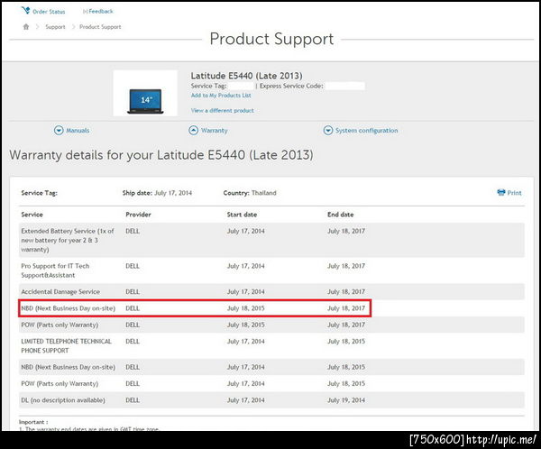Click View a different product link
Screen dimensions: 541x449
point(222,110)
